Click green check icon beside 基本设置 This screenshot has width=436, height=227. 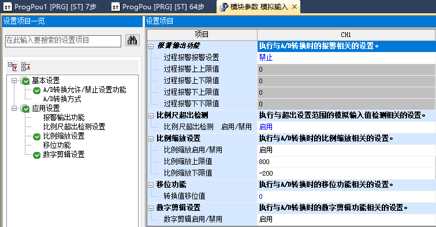(x=25, y=81)
